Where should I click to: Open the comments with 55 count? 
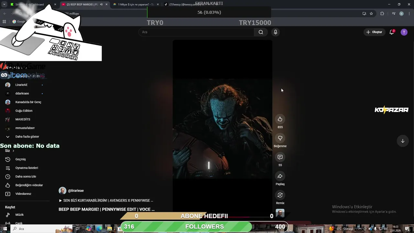tap(280, 157)
